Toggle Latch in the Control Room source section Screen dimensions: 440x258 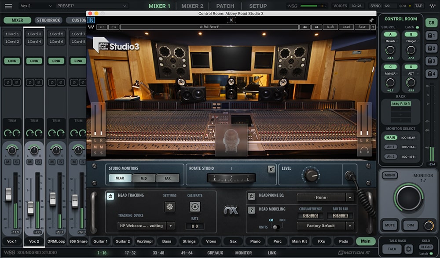417,27
